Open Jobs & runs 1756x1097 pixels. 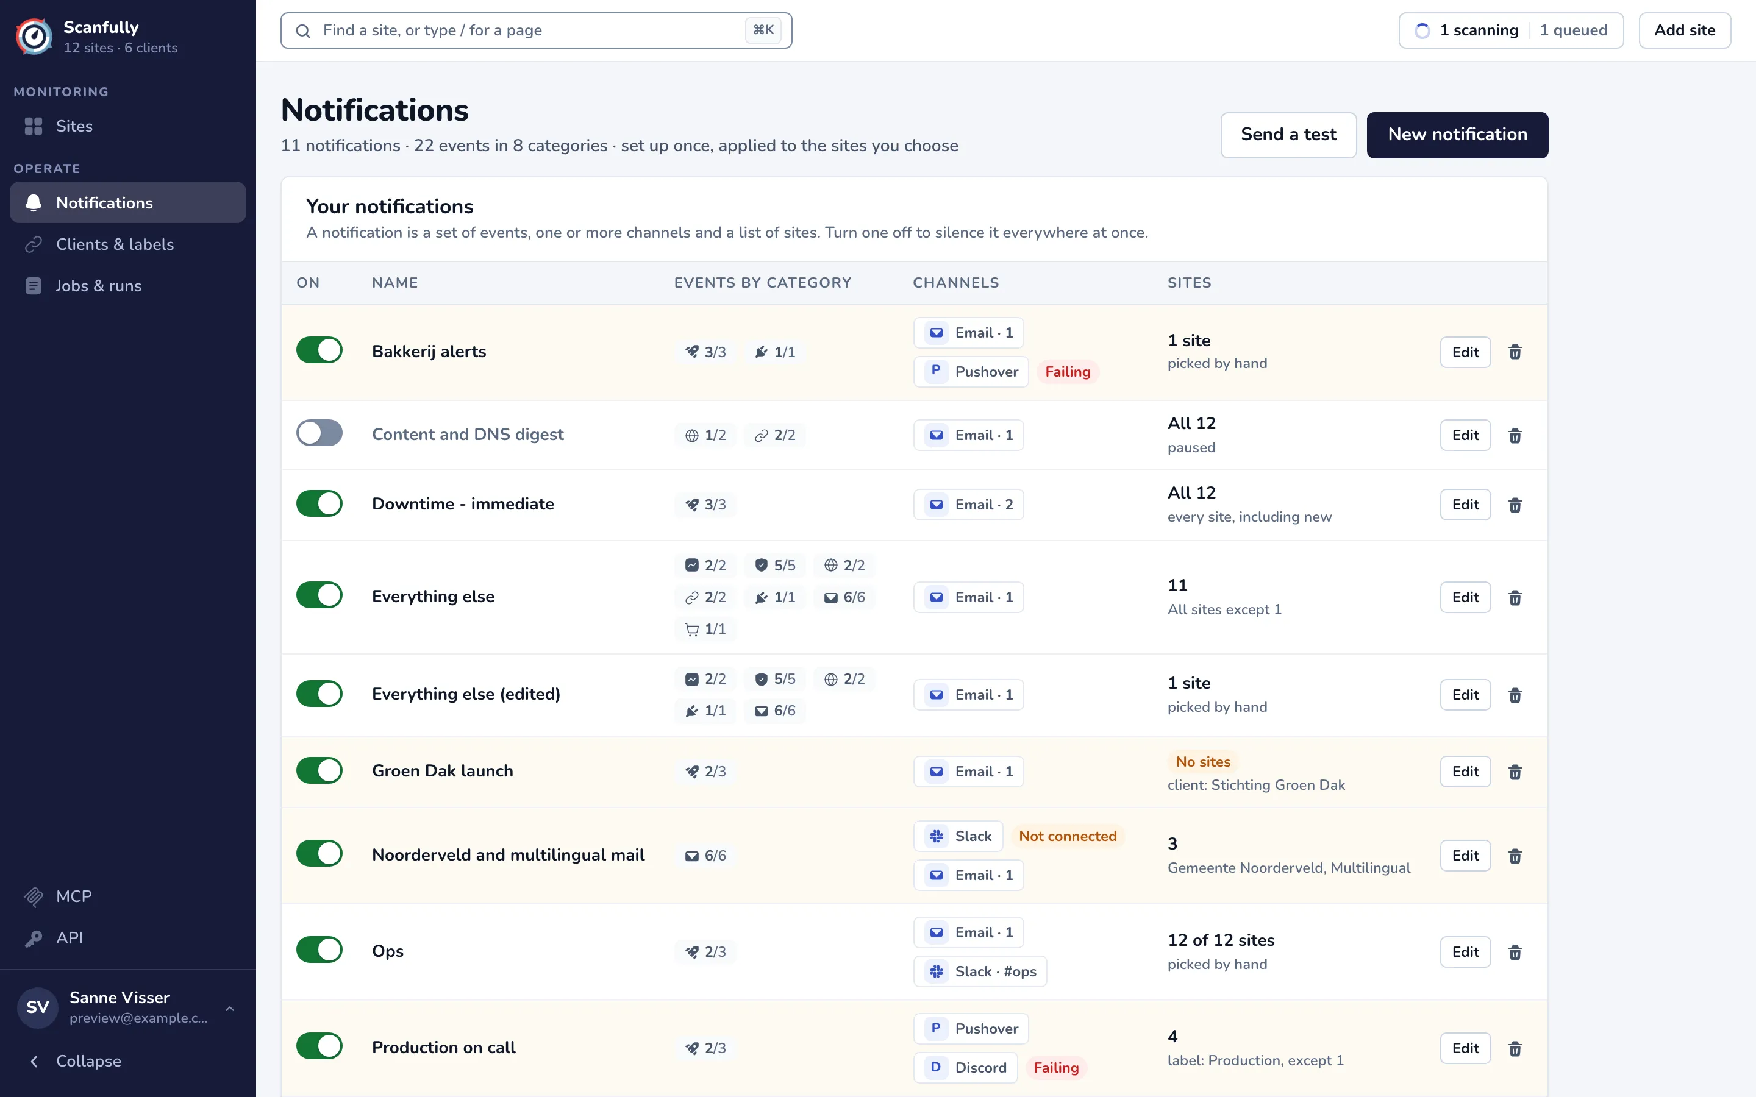tap(127, 286)
